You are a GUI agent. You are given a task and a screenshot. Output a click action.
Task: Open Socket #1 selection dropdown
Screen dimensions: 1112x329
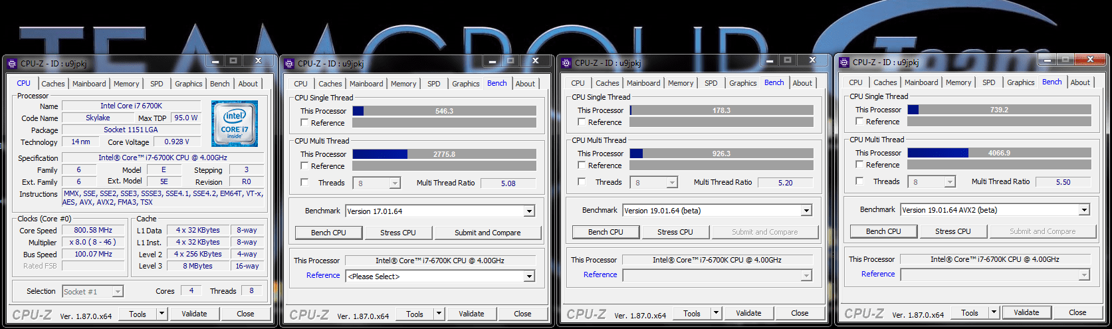[118, 292]
